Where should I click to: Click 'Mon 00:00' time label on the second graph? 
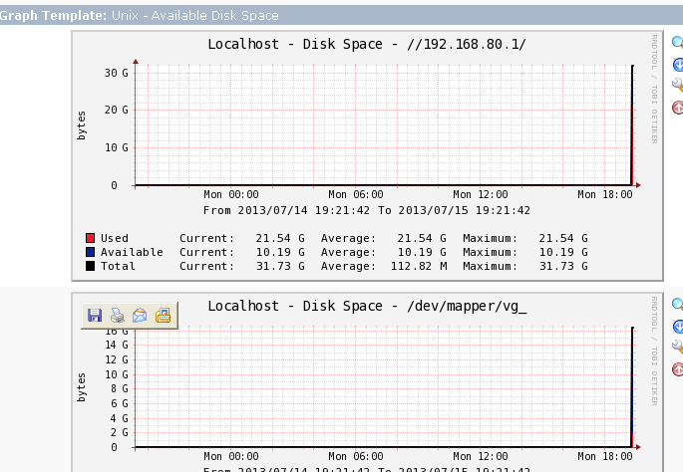pos(231,456)
